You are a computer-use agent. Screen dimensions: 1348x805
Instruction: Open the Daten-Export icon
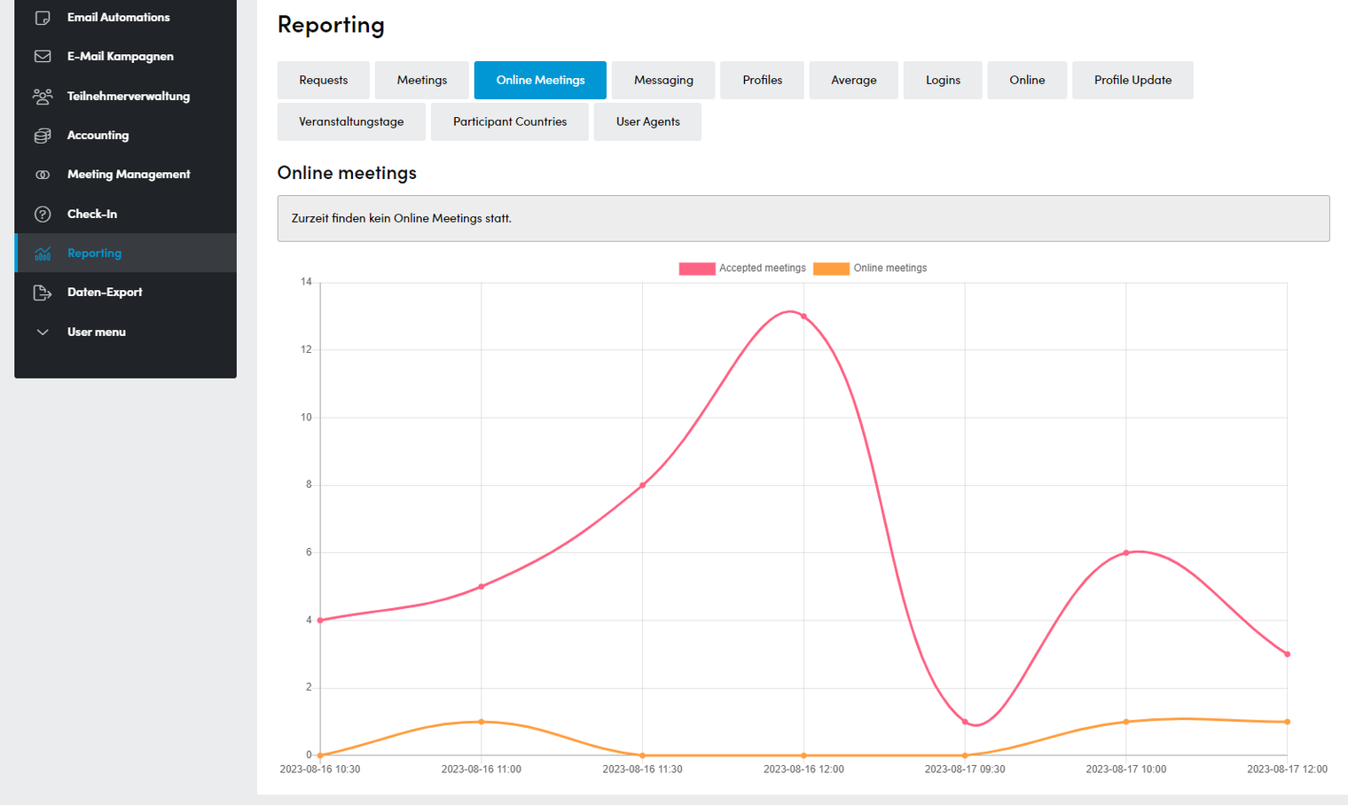click(x=42, y=292)
